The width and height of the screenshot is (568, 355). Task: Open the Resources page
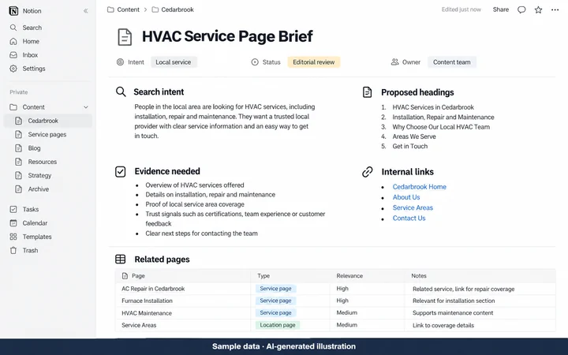tap(43, 162)
